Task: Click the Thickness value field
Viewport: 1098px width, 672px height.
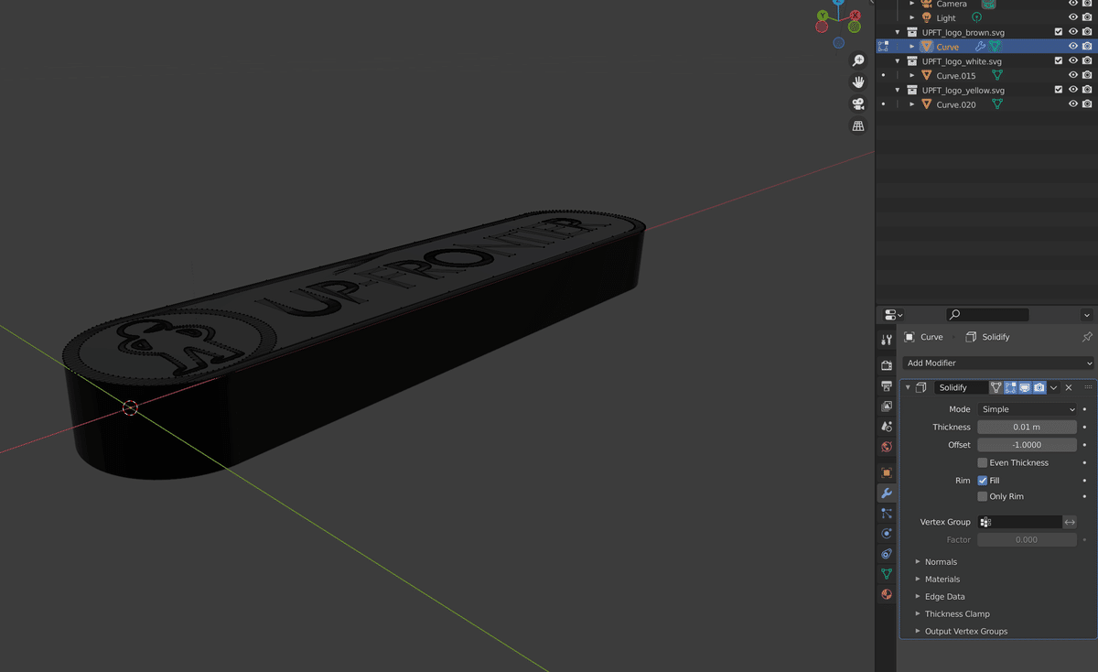Action: (x=1027, y=427)
